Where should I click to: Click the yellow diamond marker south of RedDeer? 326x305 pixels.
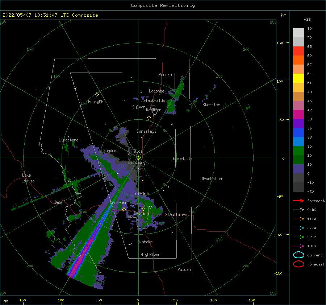point(149,118)
